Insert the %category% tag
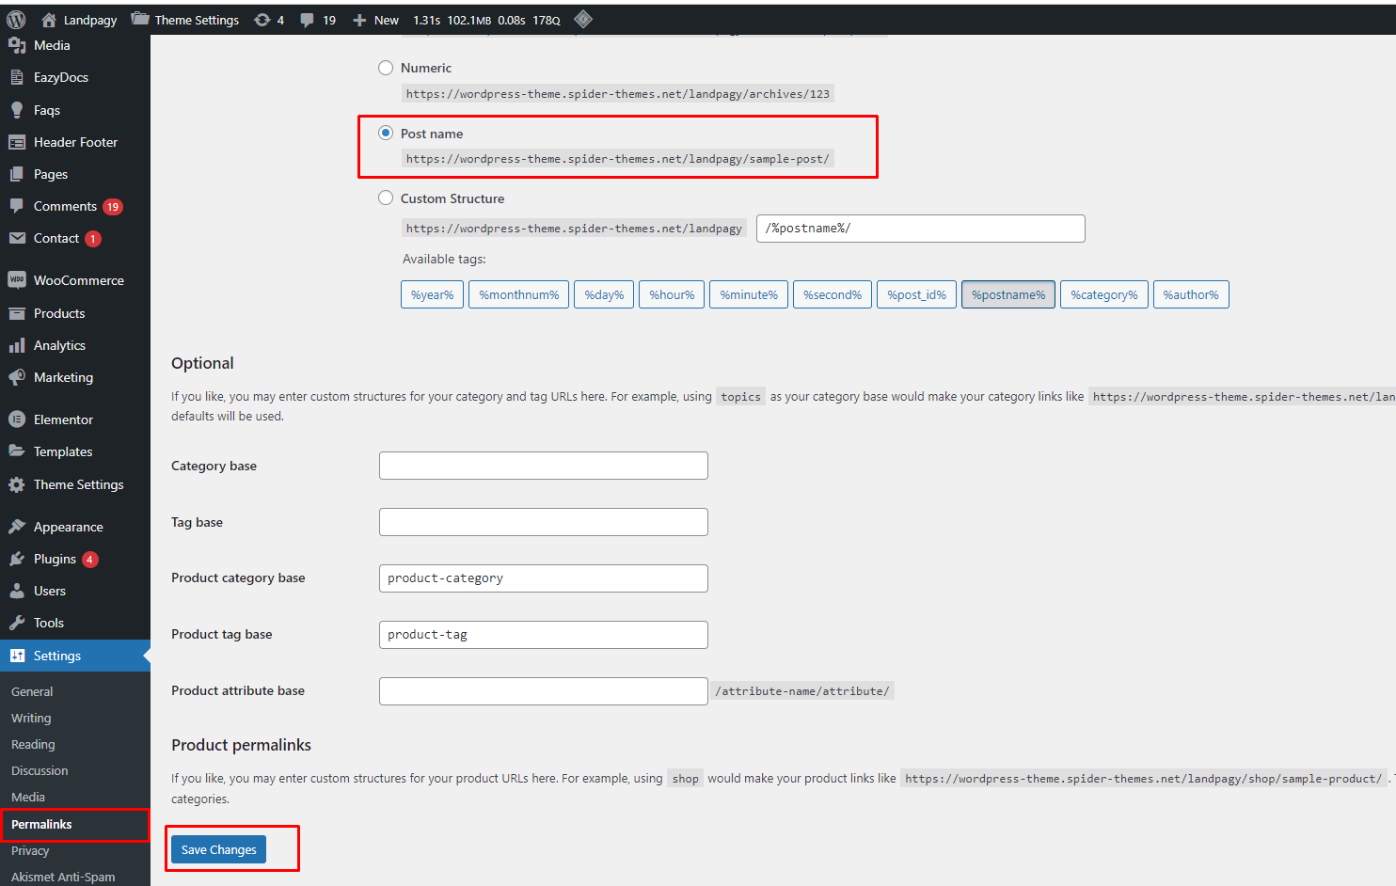The image size is (1396, 886). 1103,294
